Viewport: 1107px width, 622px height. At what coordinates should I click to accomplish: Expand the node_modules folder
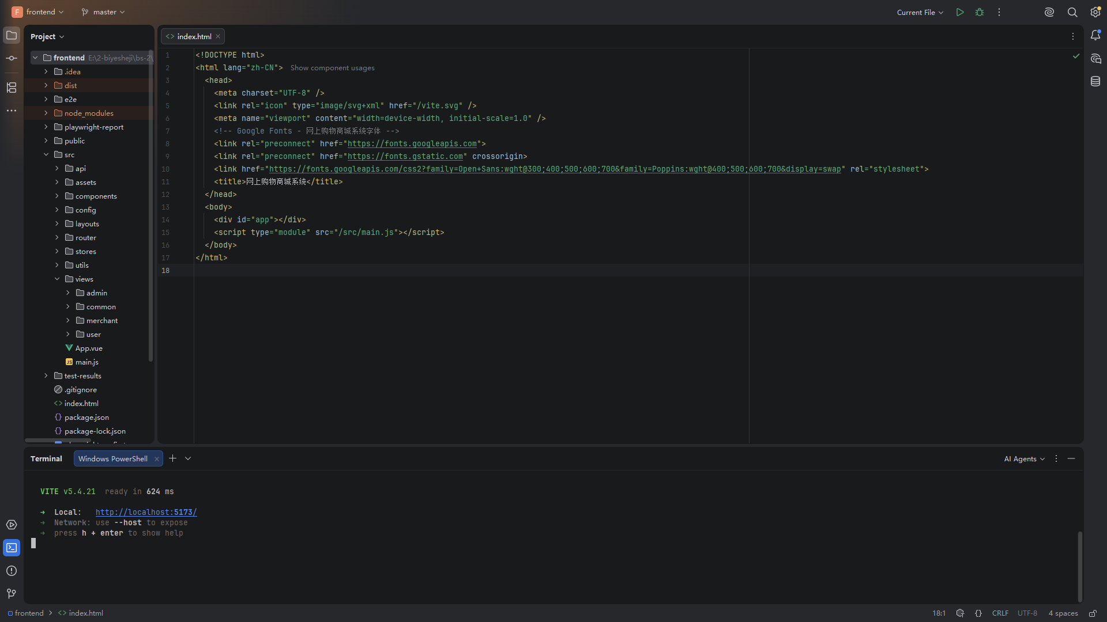pyautogui.click(x=46, y=113)
